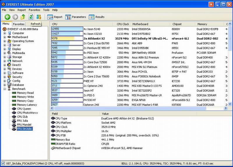Click the folder Up level icon
Image resolution: width=233 pixels, height=167 pixels.
pyautogui.click(x=23, y=17)
